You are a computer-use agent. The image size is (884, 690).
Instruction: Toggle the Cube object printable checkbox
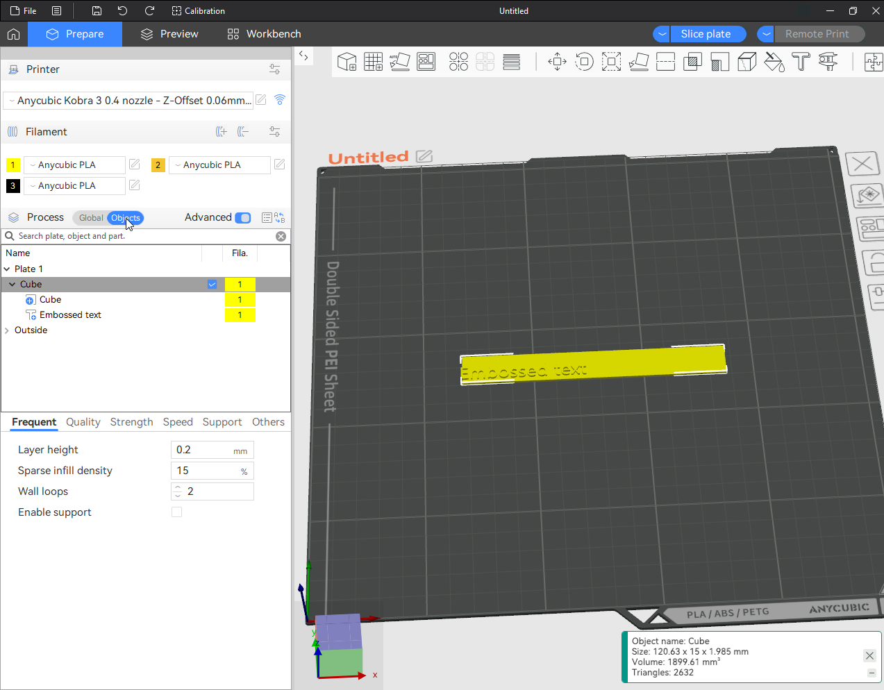[x=212, y=285]
